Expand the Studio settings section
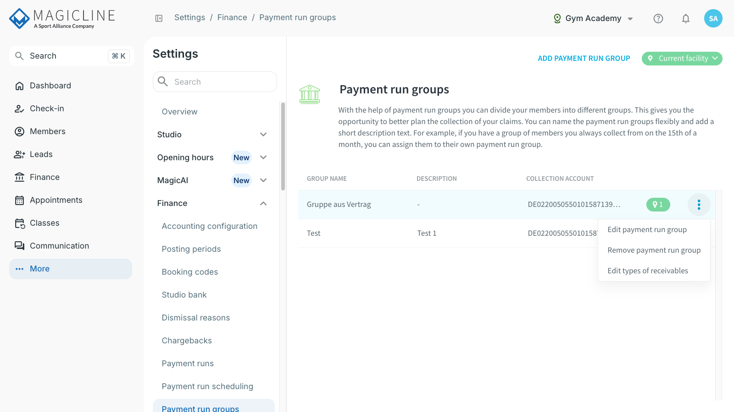734x412 pixels. click(x=212, y=135)
